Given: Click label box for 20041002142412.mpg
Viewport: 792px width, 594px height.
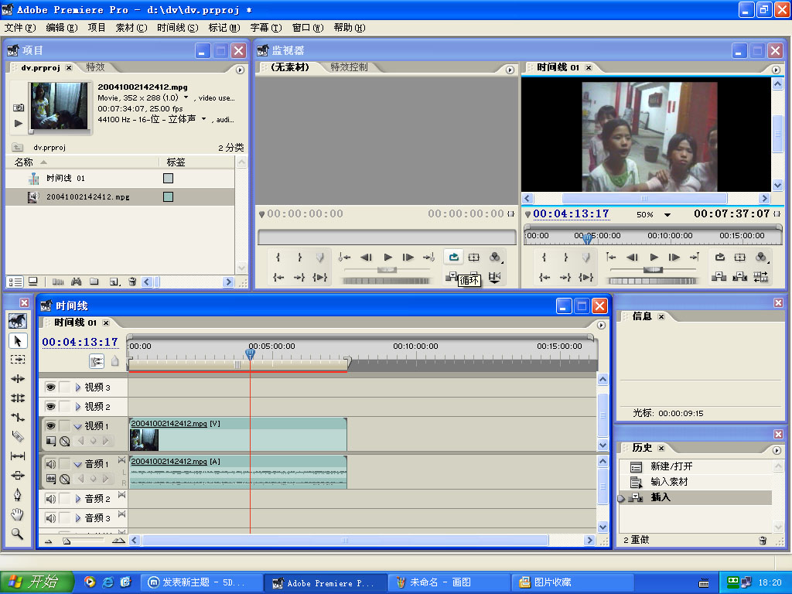Looking at the screenshot, I should click(x=168, y=197).
